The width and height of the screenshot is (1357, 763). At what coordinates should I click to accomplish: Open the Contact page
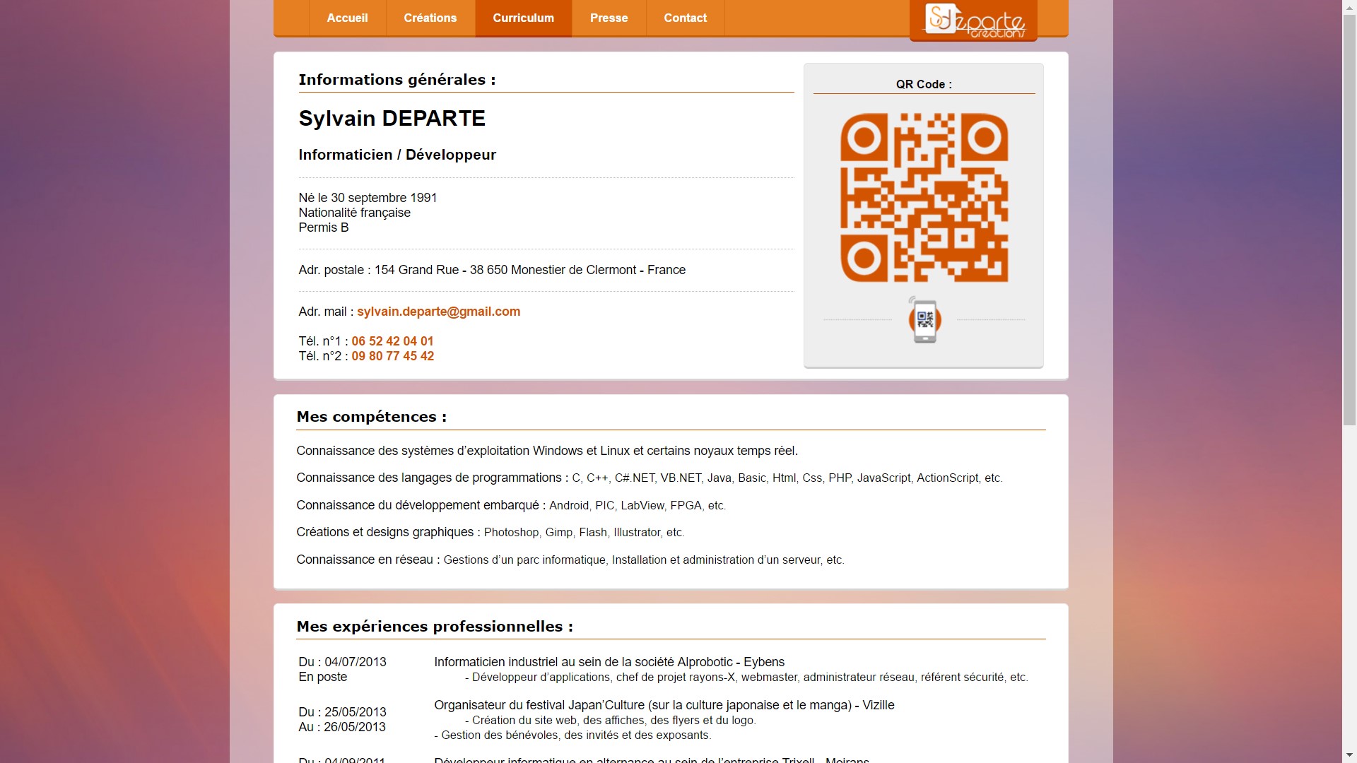pos(684,18)
